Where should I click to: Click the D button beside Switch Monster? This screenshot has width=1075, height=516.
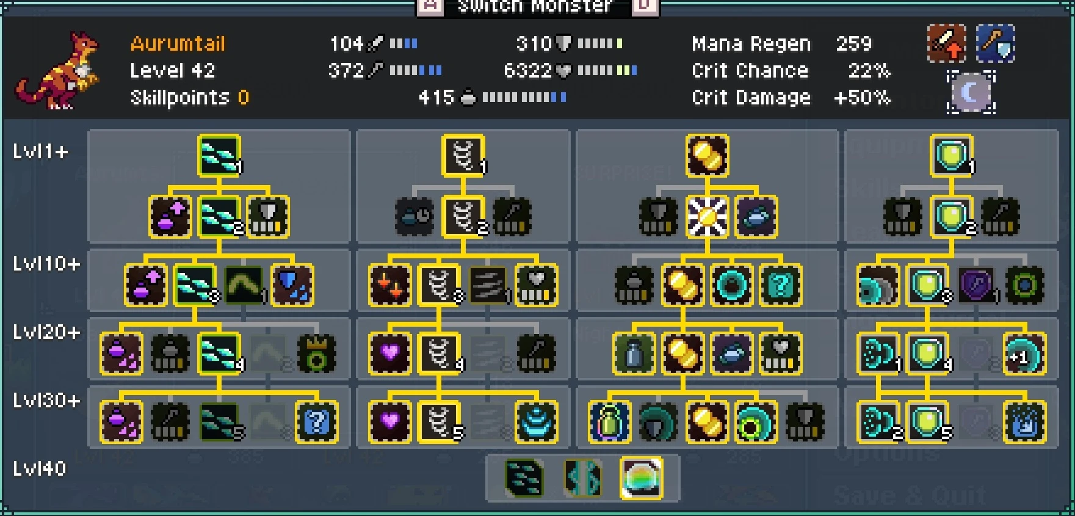click(645, 6)
